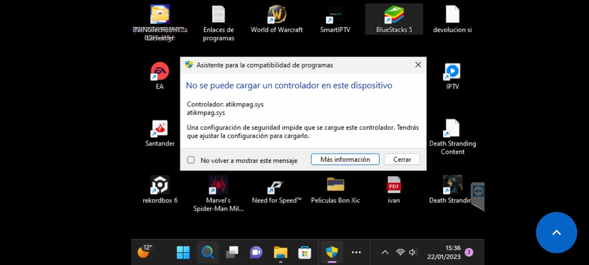Open the World of Warcraft desktop shortcut
Image resolution: width=589 pixels, height=265 pixels.
click(276, 15)
